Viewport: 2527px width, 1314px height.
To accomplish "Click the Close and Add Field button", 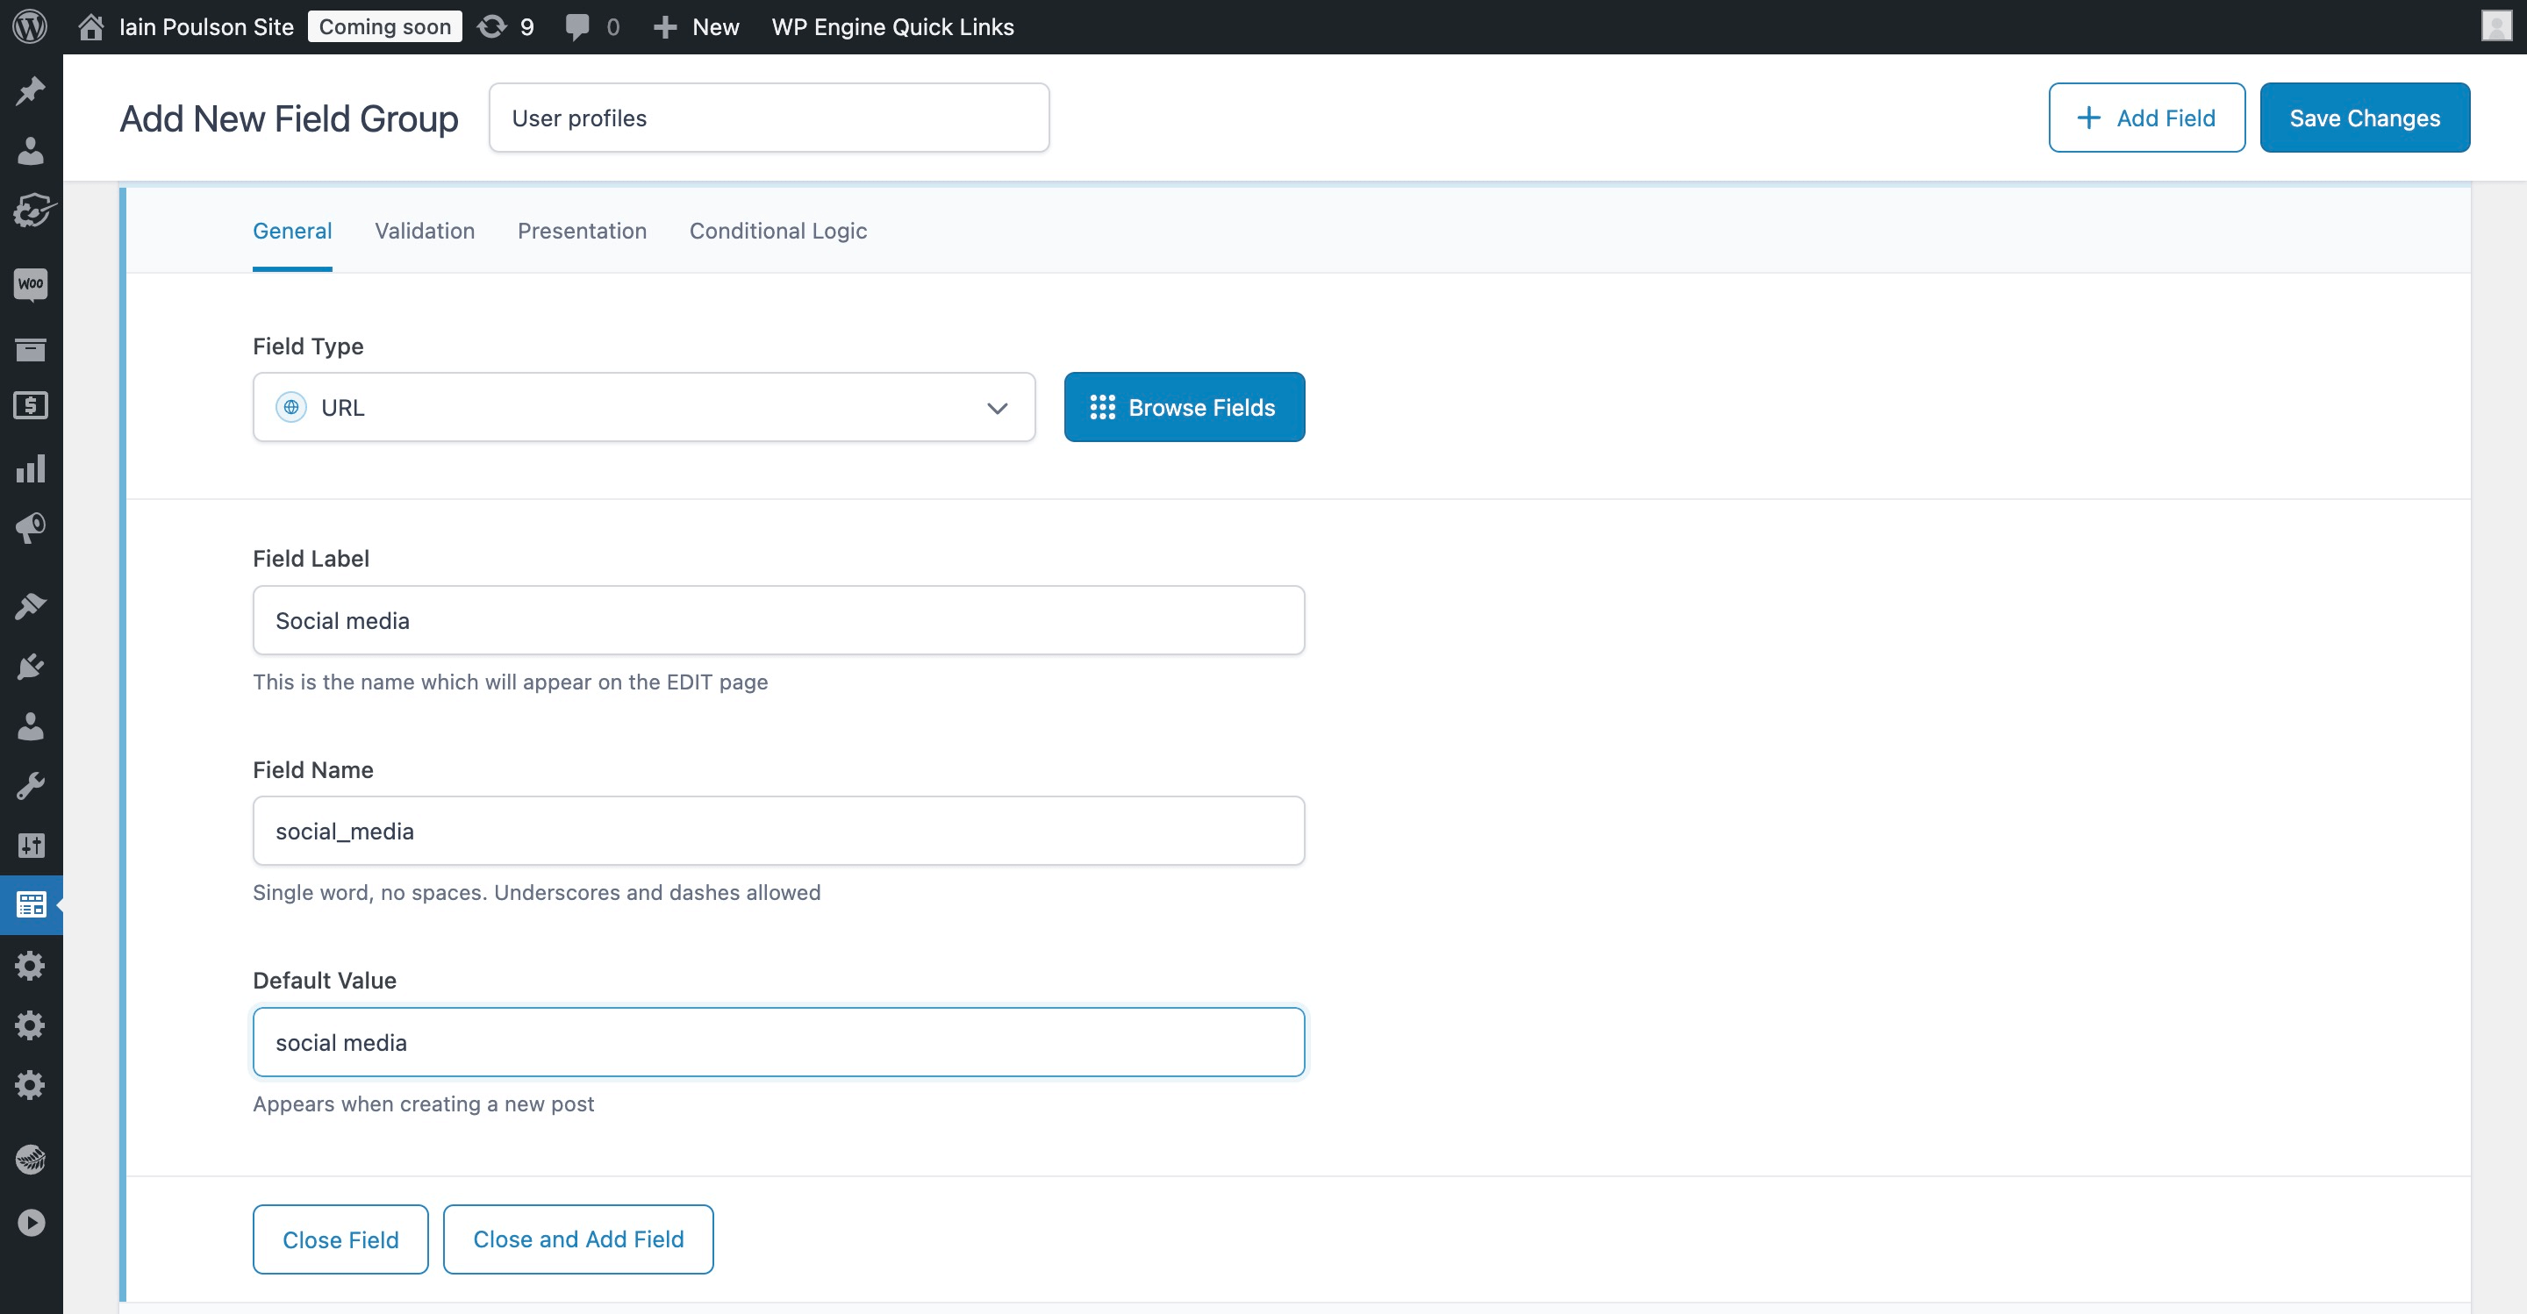I will pos(578,1239).
